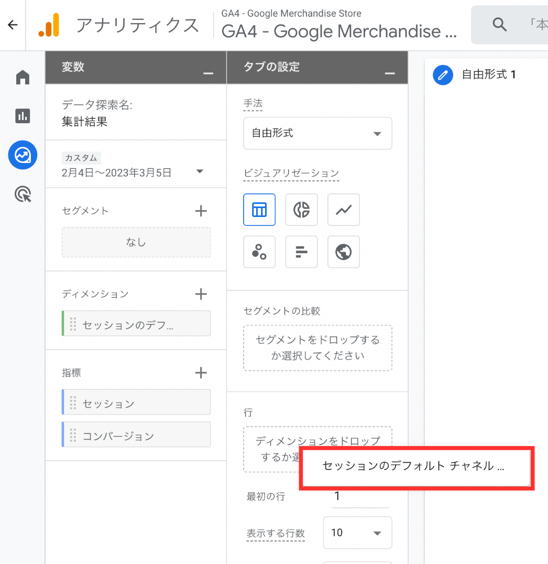Select the bar chart visualization
Viewport: 548px width, 564px height.
pyautogui.click(x=301, y=252)
